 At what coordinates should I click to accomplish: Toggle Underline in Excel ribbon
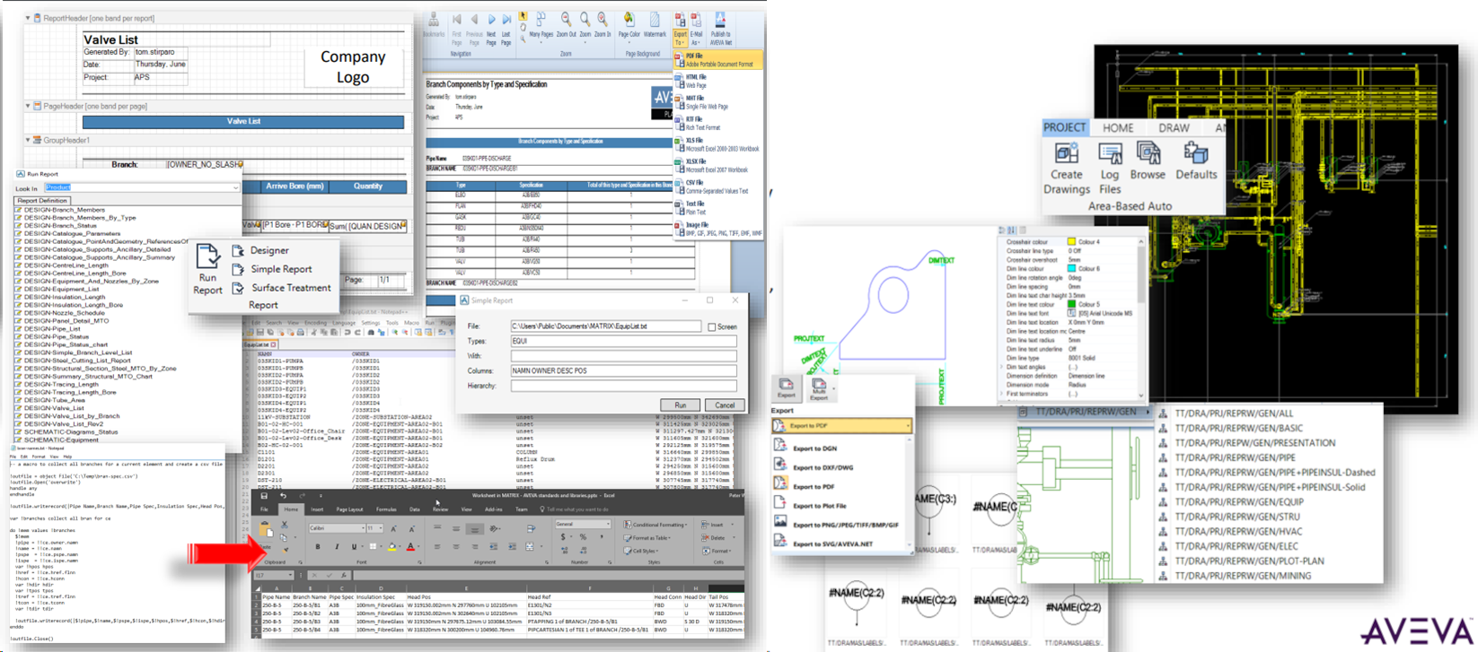point(354,546)
